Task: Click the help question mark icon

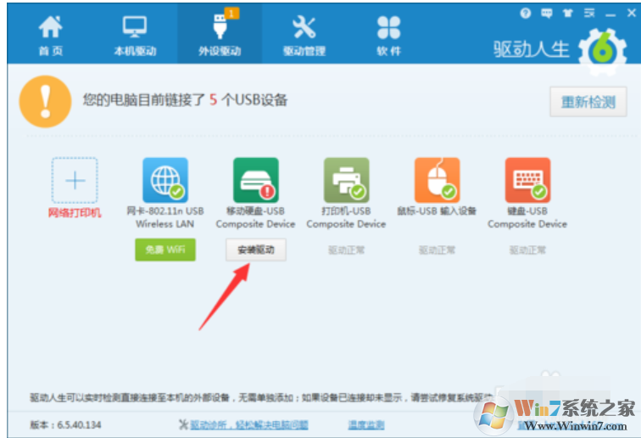Action: click(x=526, y=14)
